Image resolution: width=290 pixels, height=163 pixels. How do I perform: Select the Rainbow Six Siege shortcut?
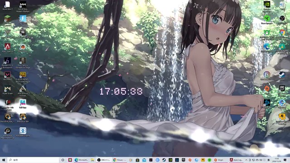(x=23, y=63)
